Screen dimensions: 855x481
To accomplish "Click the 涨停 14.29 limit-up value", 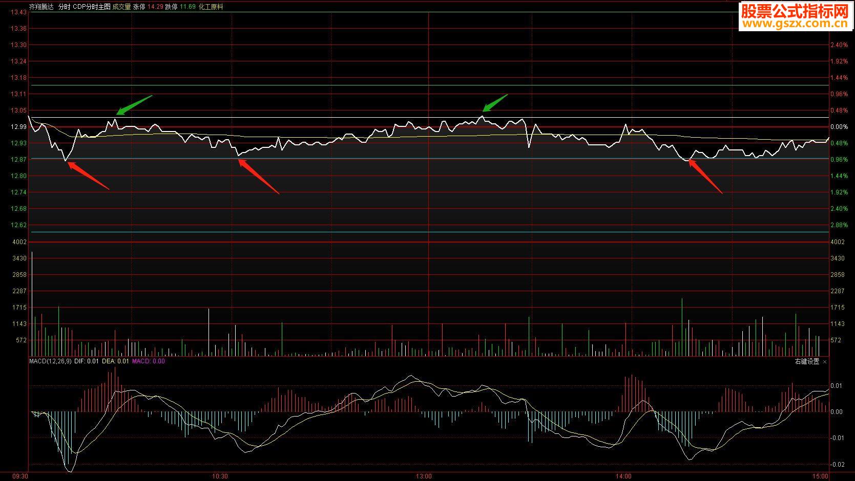I will tap(148, 7).
